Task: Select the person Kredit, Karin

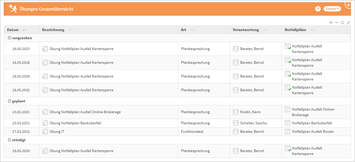Action: [250, 112]
